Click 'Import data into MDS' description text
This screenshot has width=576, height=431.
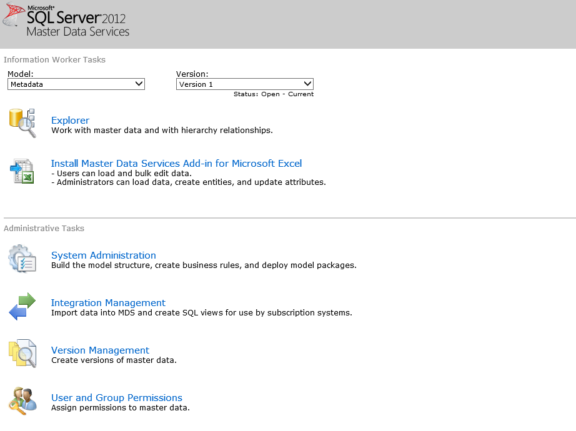tap(202, 312)
